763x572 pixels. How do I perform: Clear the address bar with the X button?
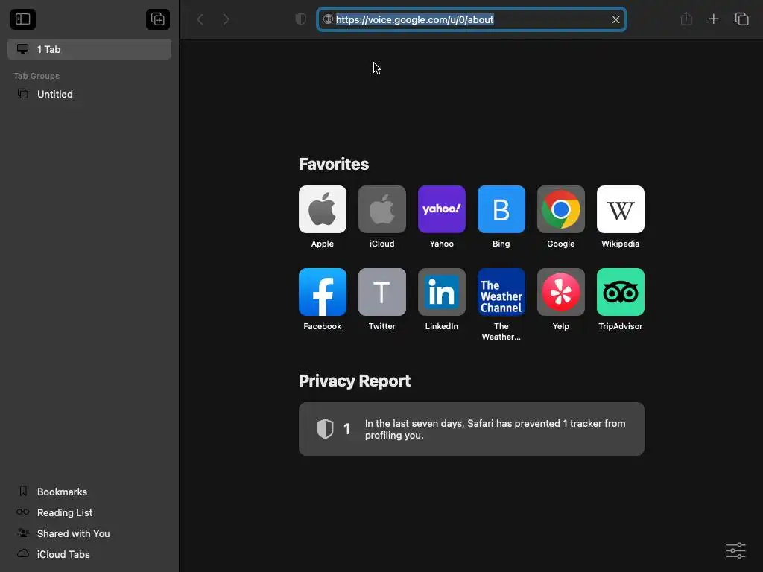(615, 19)
